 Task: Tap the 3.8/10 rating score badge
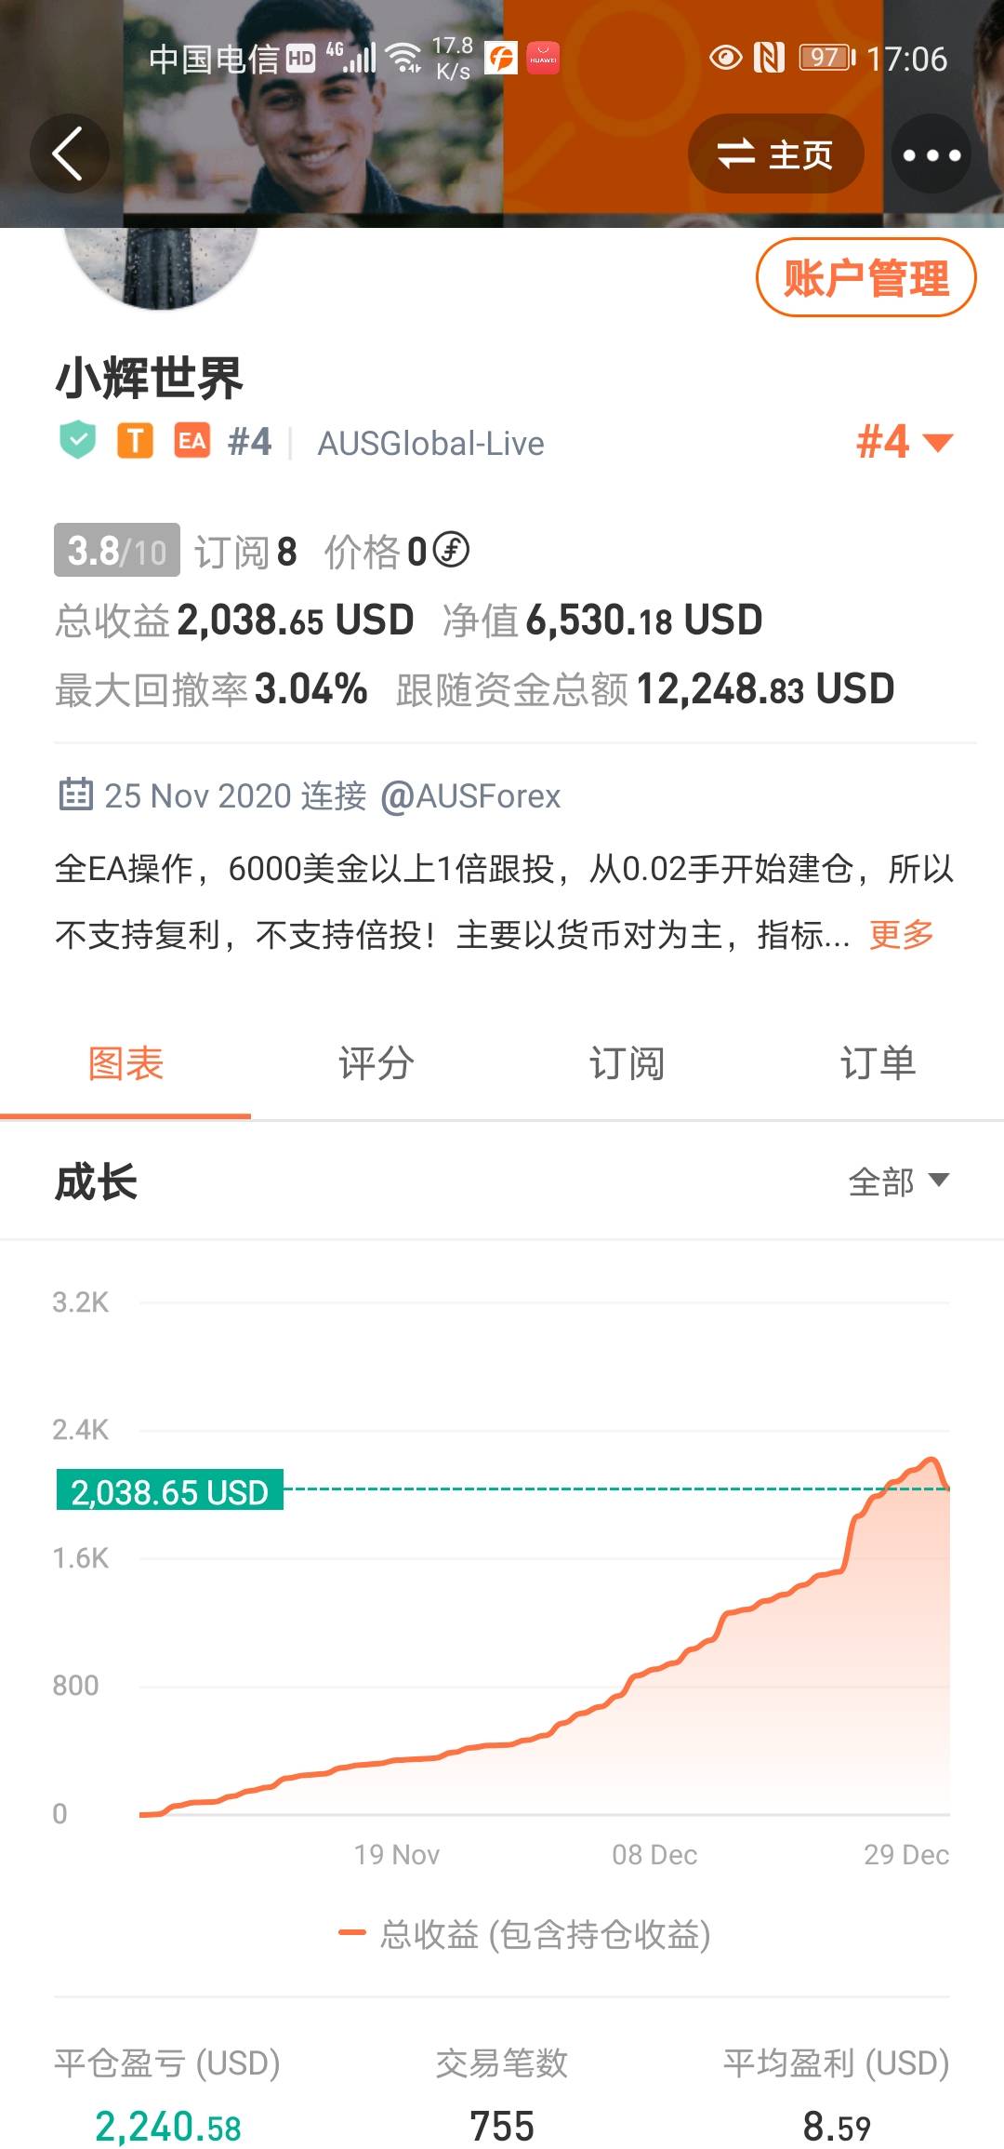tap(117, 551)
